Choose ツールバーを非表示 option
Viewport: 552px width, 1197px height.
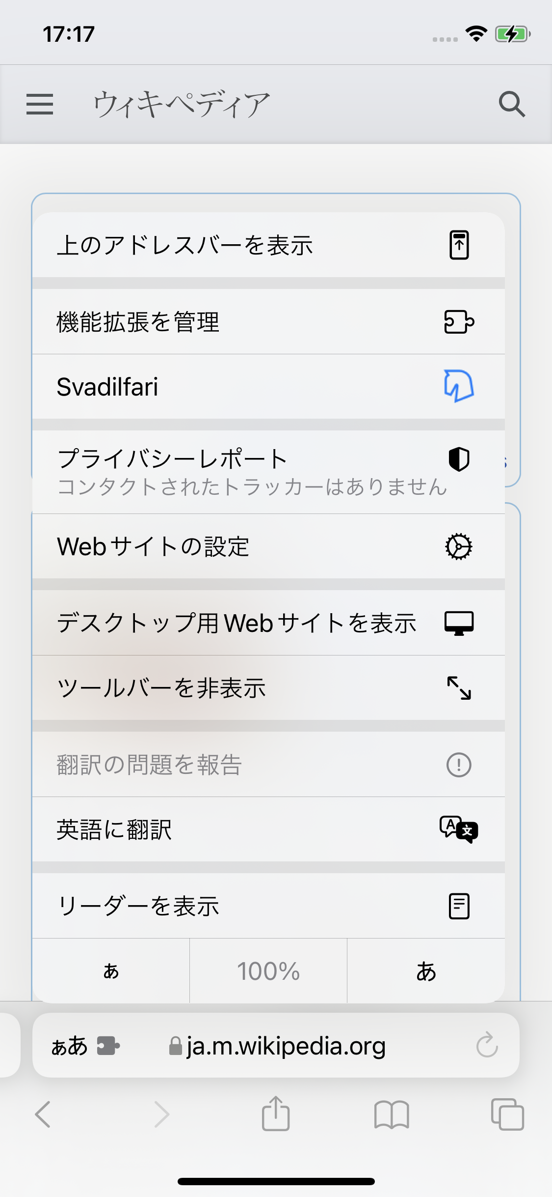[268, 688]
